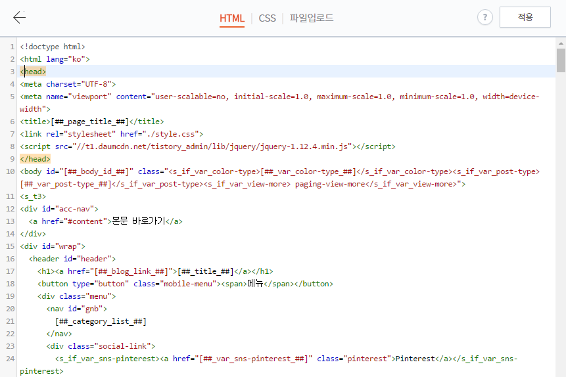Click the closing </div> on line 14
The image size is (566, 377).
tap(33, 234)
